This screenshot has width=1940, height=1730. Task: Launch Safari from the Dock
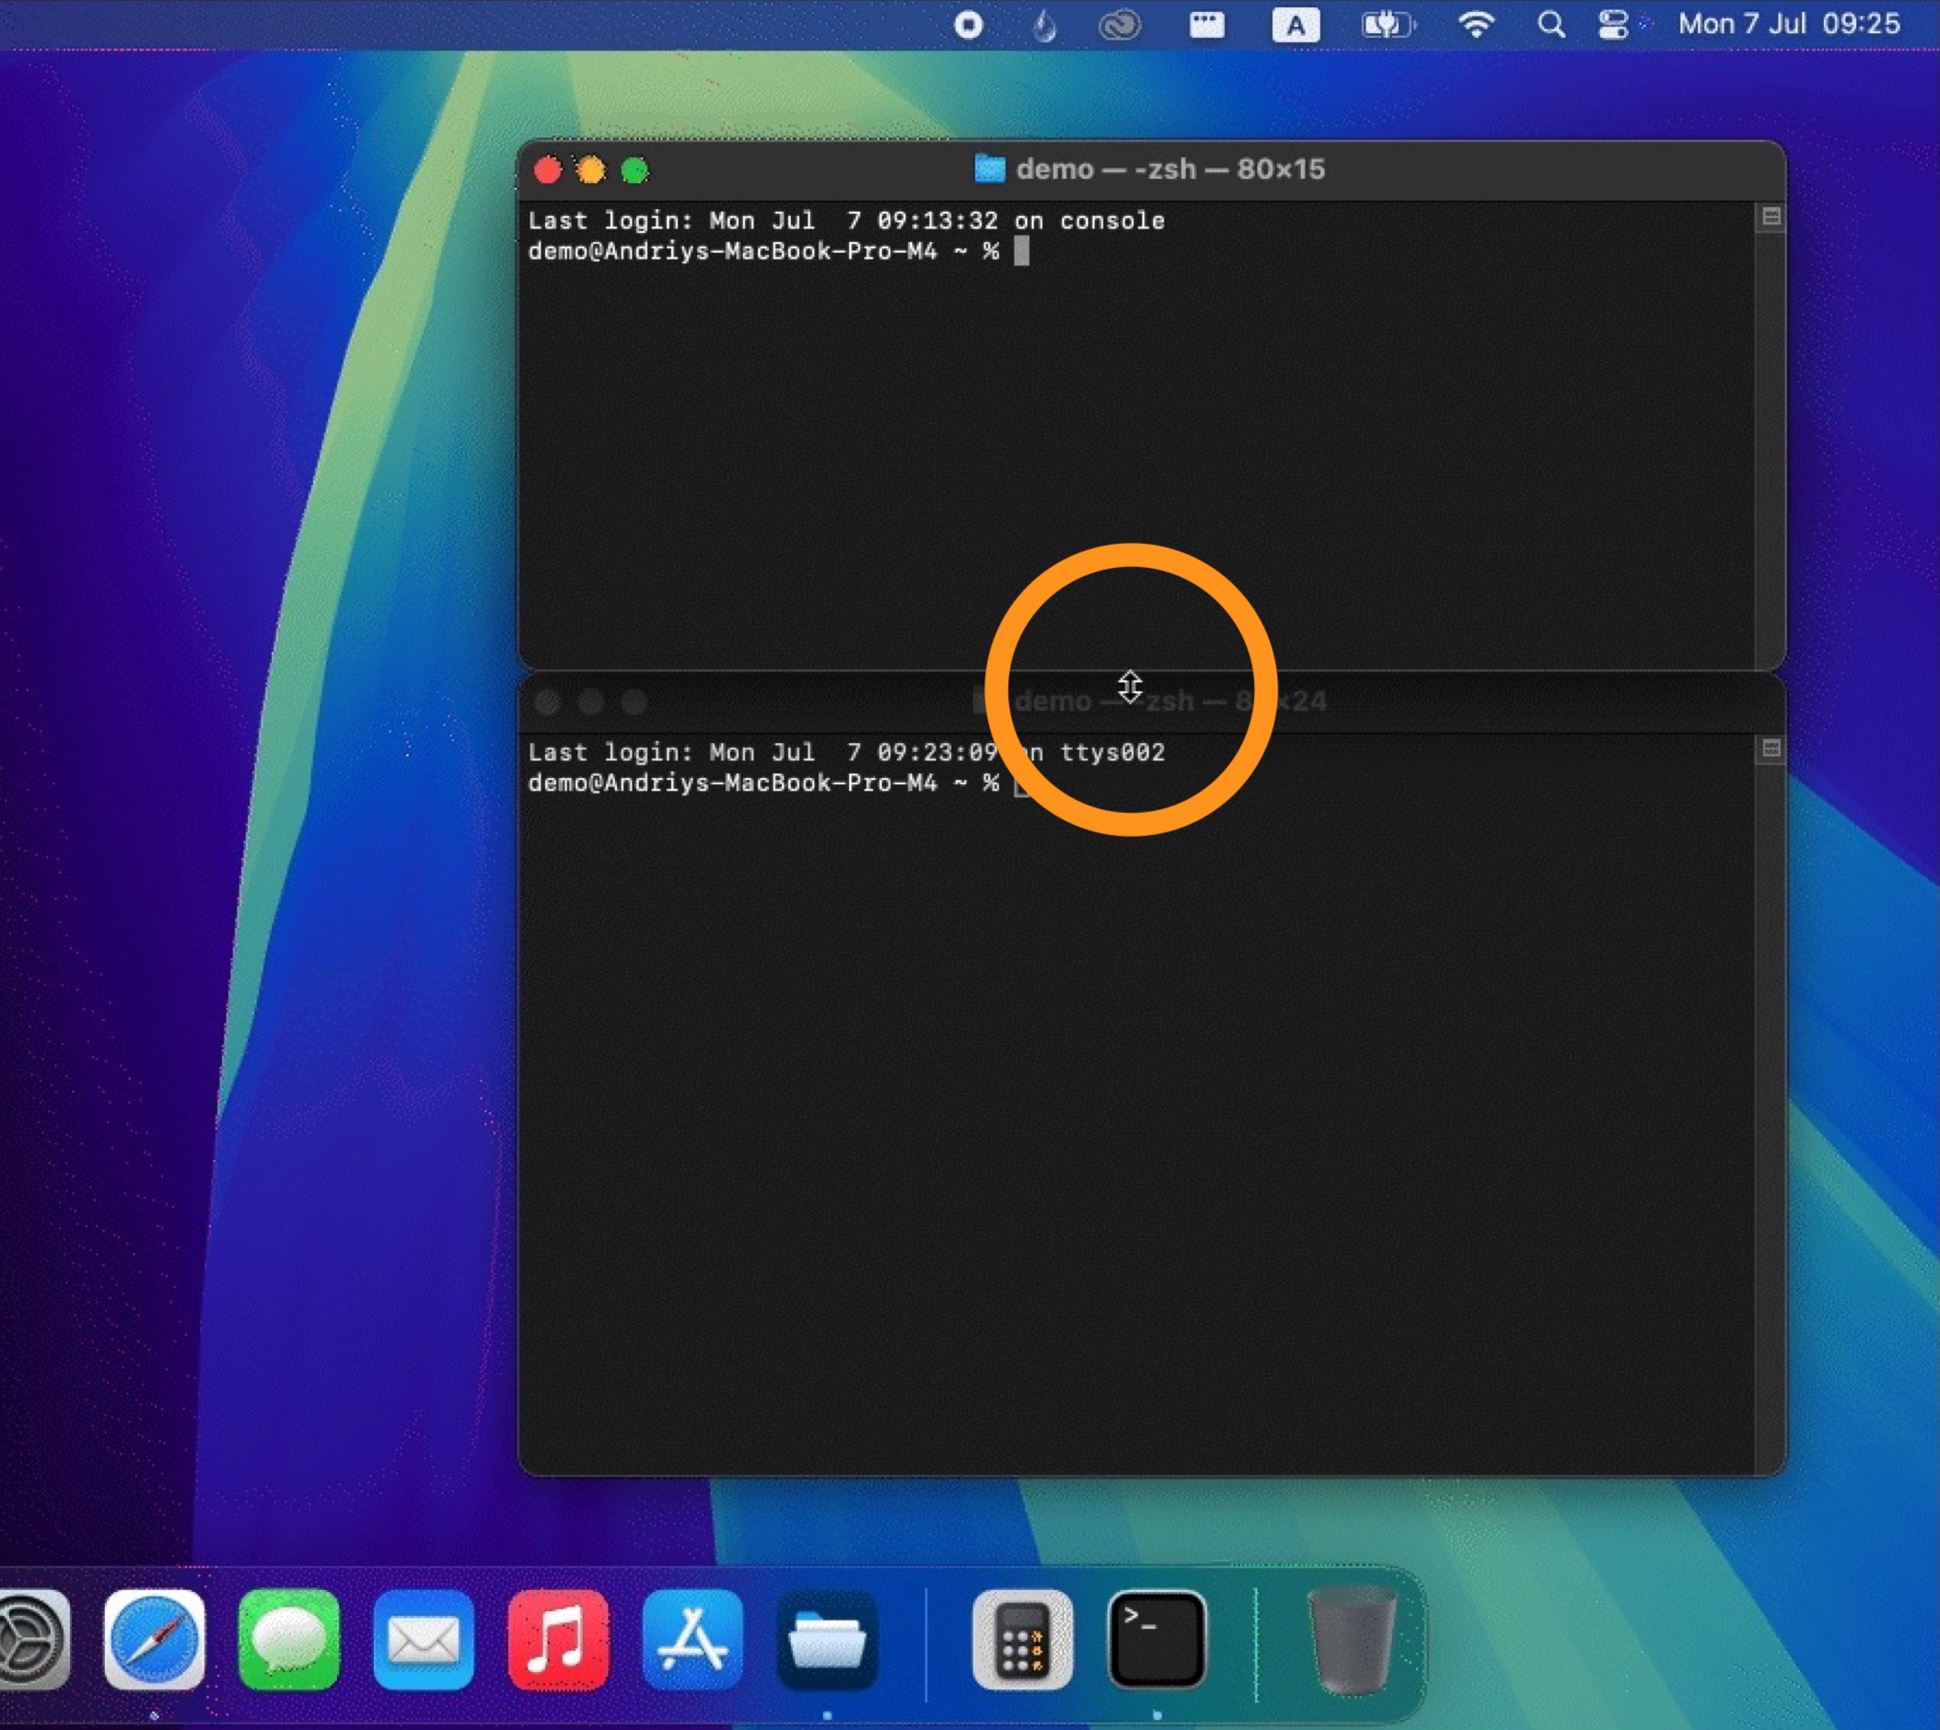tap(154, 1640)
